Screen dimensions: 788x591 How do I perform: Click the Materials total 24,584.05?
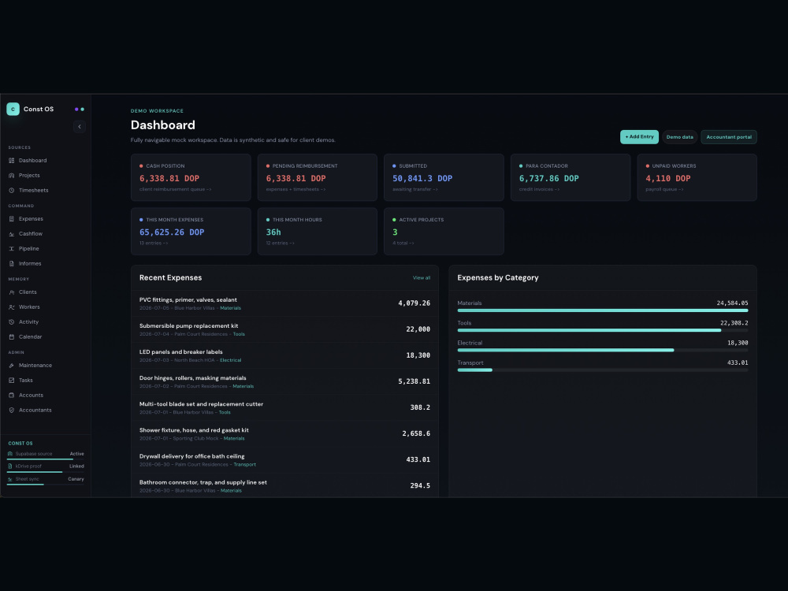pos(732,303)
